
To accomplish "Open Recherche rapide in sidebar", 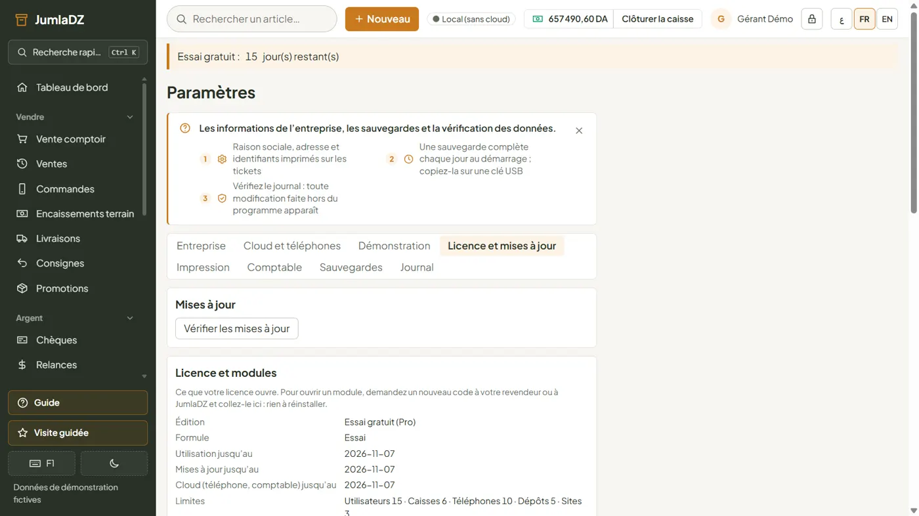I will [x=77, y=53].
